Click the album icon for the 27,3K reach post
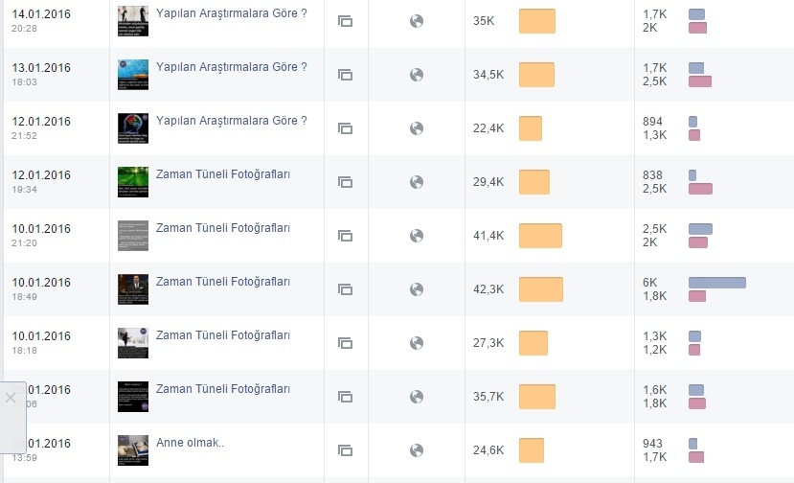The width and height of the screenshot is (794, 483). pos(345,343)
